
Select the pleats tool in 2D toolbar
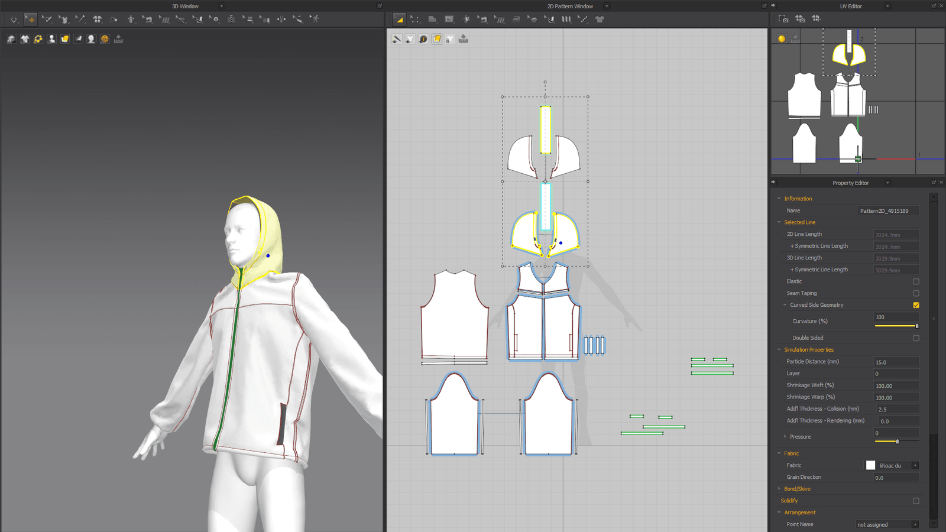[566, 19]
